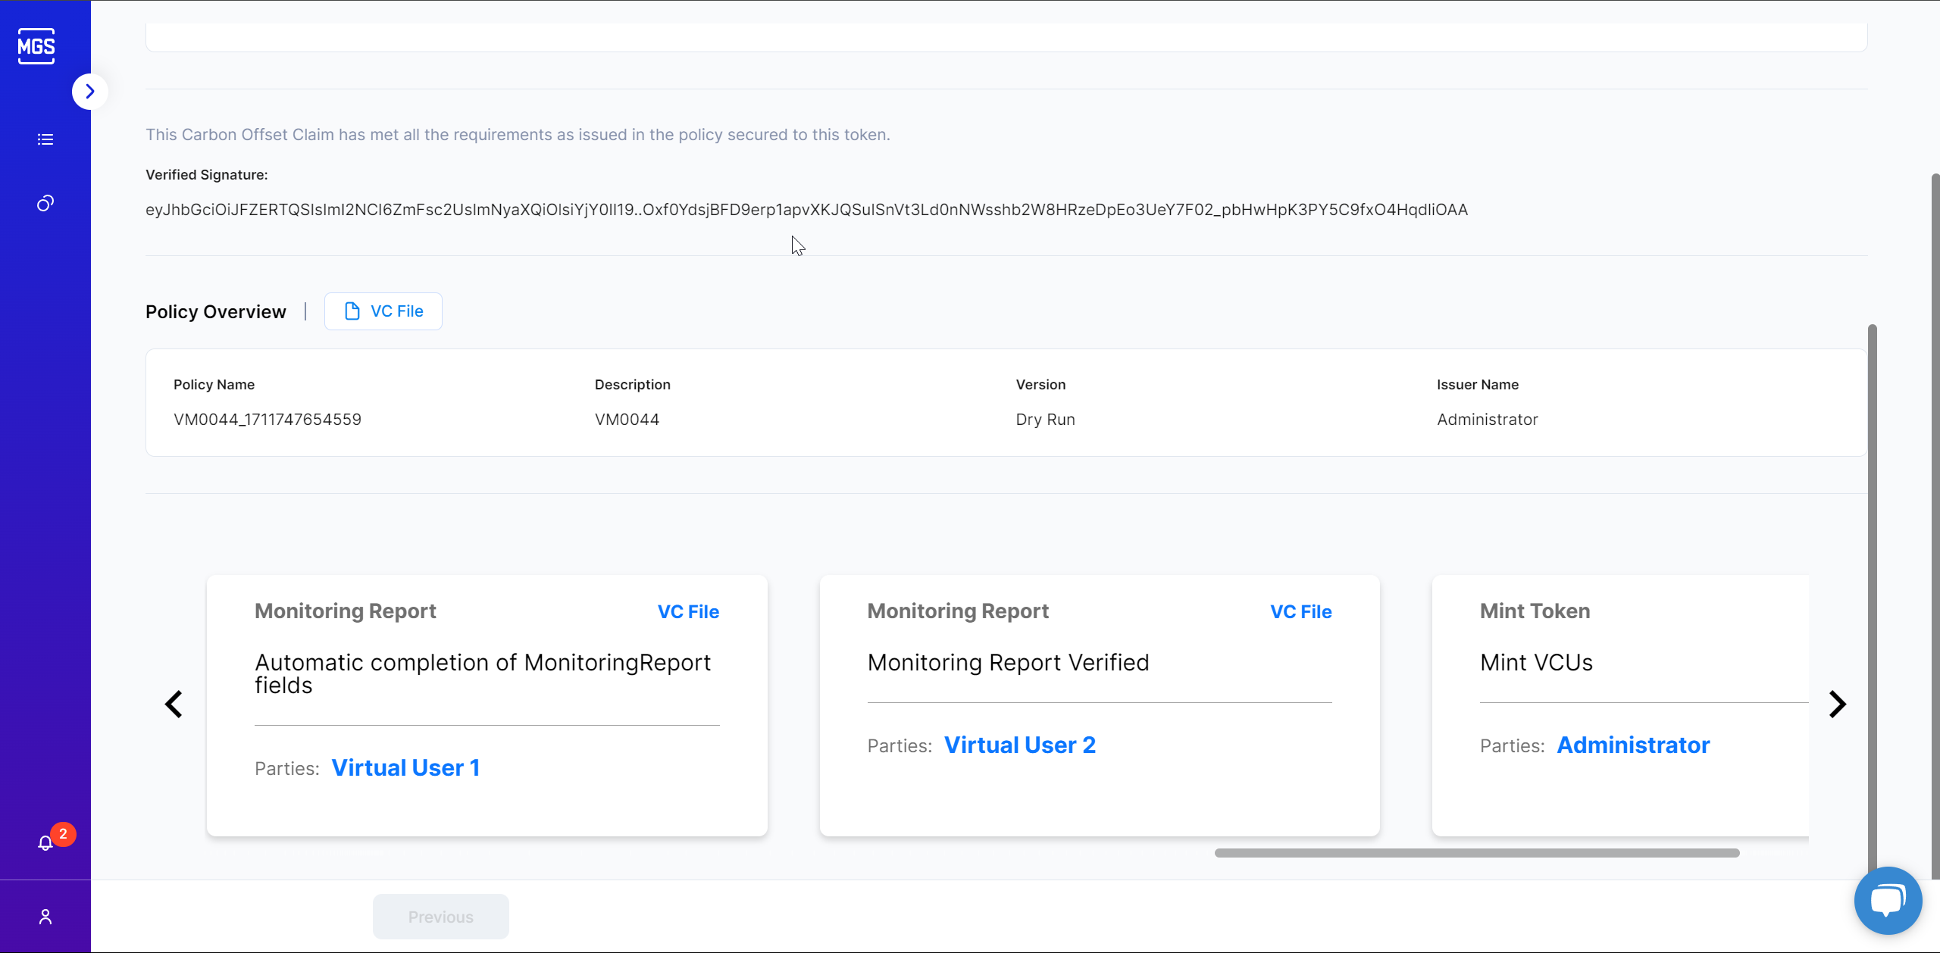The height and width of the screenshot is (953, 1940).
Task: Open VC File of Monitoring Report Verified card
Action: click(1300, 612)
